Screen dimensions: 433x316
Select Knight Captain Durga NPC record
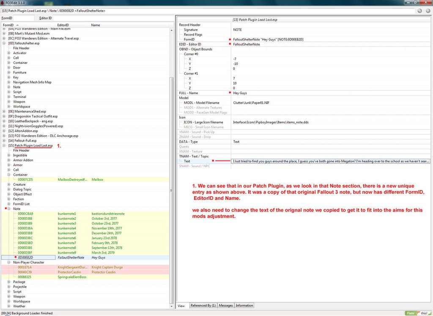[x=85, y=267]
